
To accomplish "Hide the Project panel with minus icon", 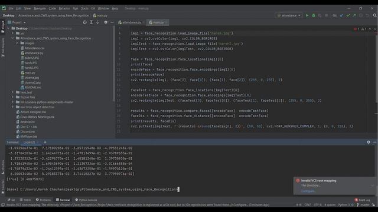I will coord(112,22).
